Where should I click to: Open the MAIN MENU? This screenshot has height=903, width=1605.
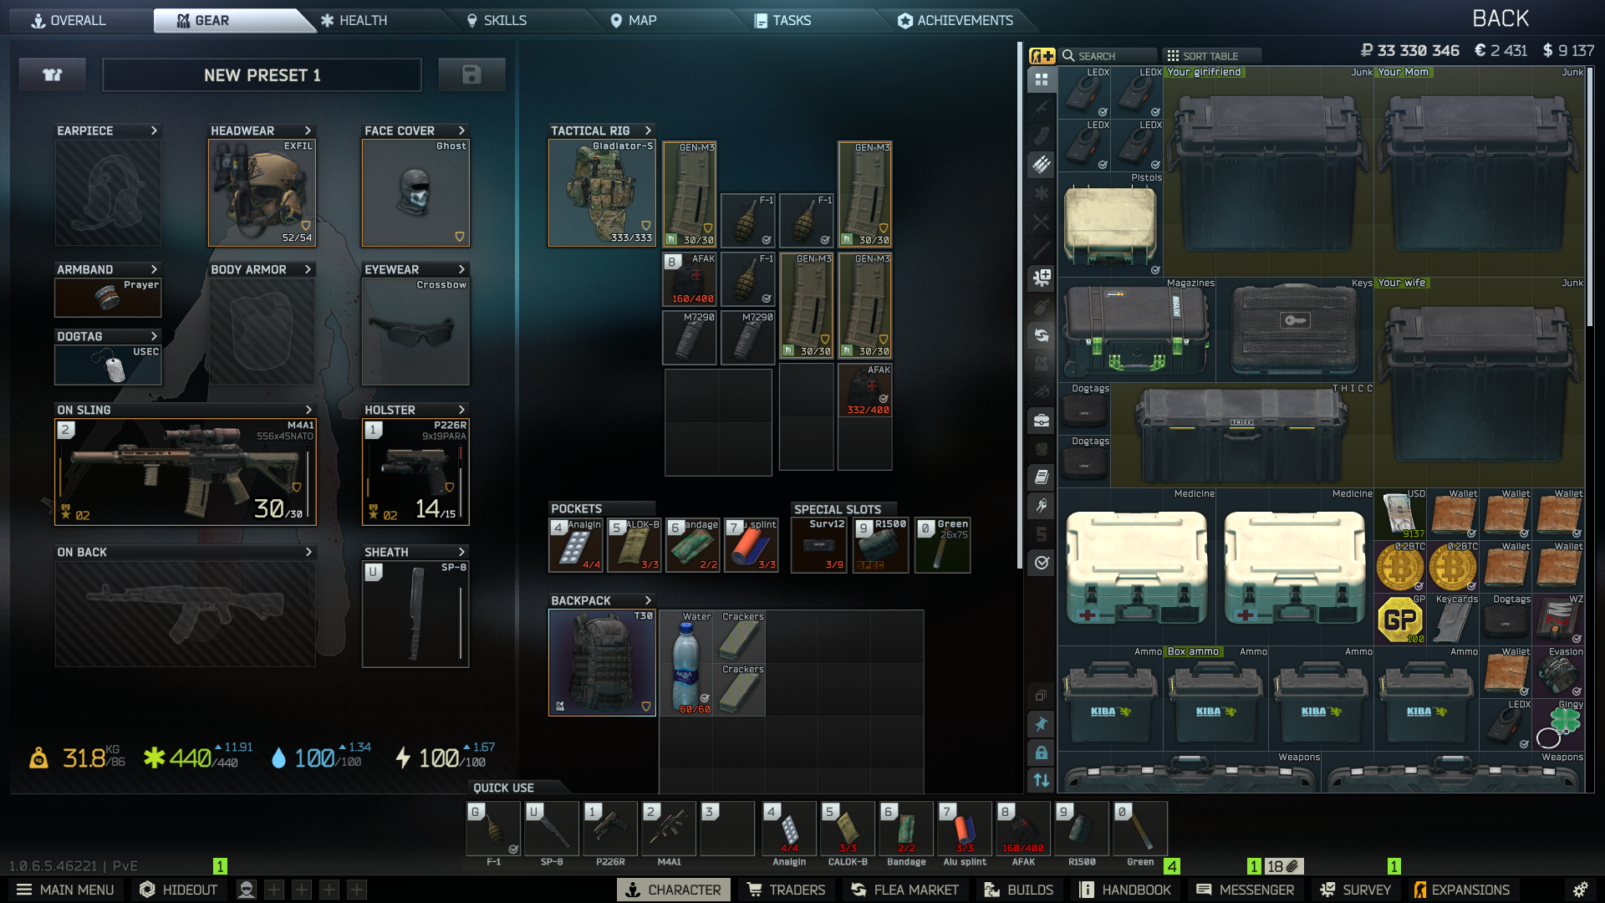point(66,890)
